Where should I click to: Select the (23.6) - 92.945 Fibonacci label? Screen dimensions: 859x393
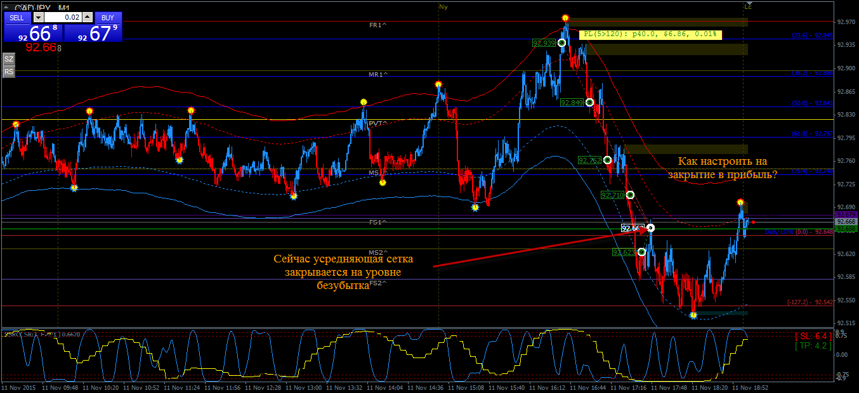pos(812,35)
